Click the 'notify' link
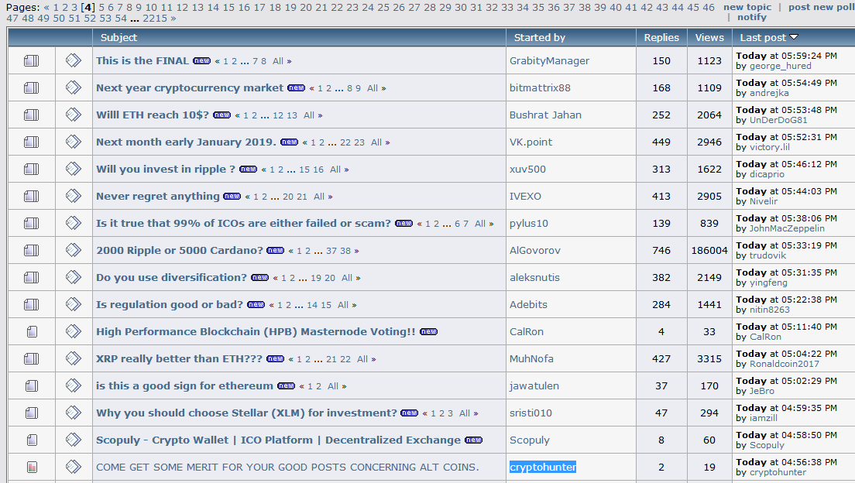855x483 pixels. (x=752, y=17)
